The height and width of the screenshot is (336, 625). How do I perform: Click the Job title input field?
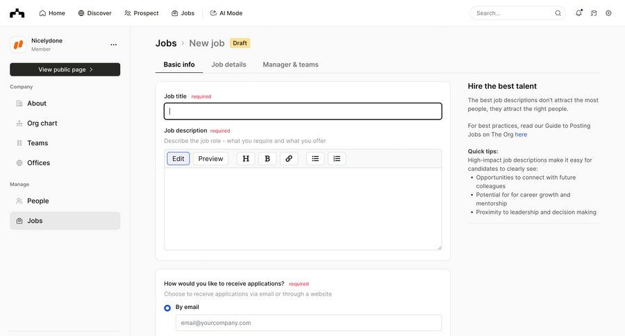(x=303, y=111)
